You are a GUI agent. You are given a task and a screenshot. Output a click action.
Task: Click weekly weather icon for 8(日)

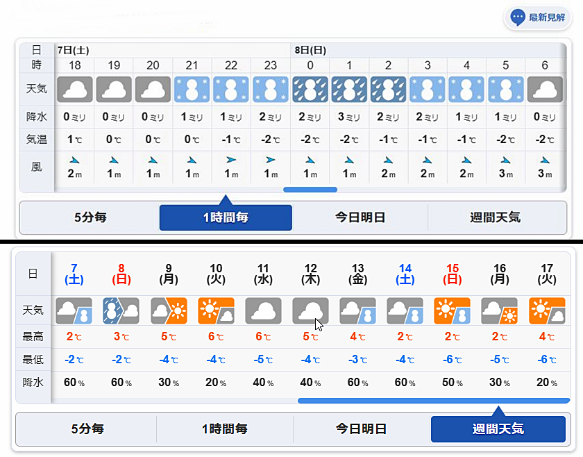pyautogui.click(x=121, y=310)
